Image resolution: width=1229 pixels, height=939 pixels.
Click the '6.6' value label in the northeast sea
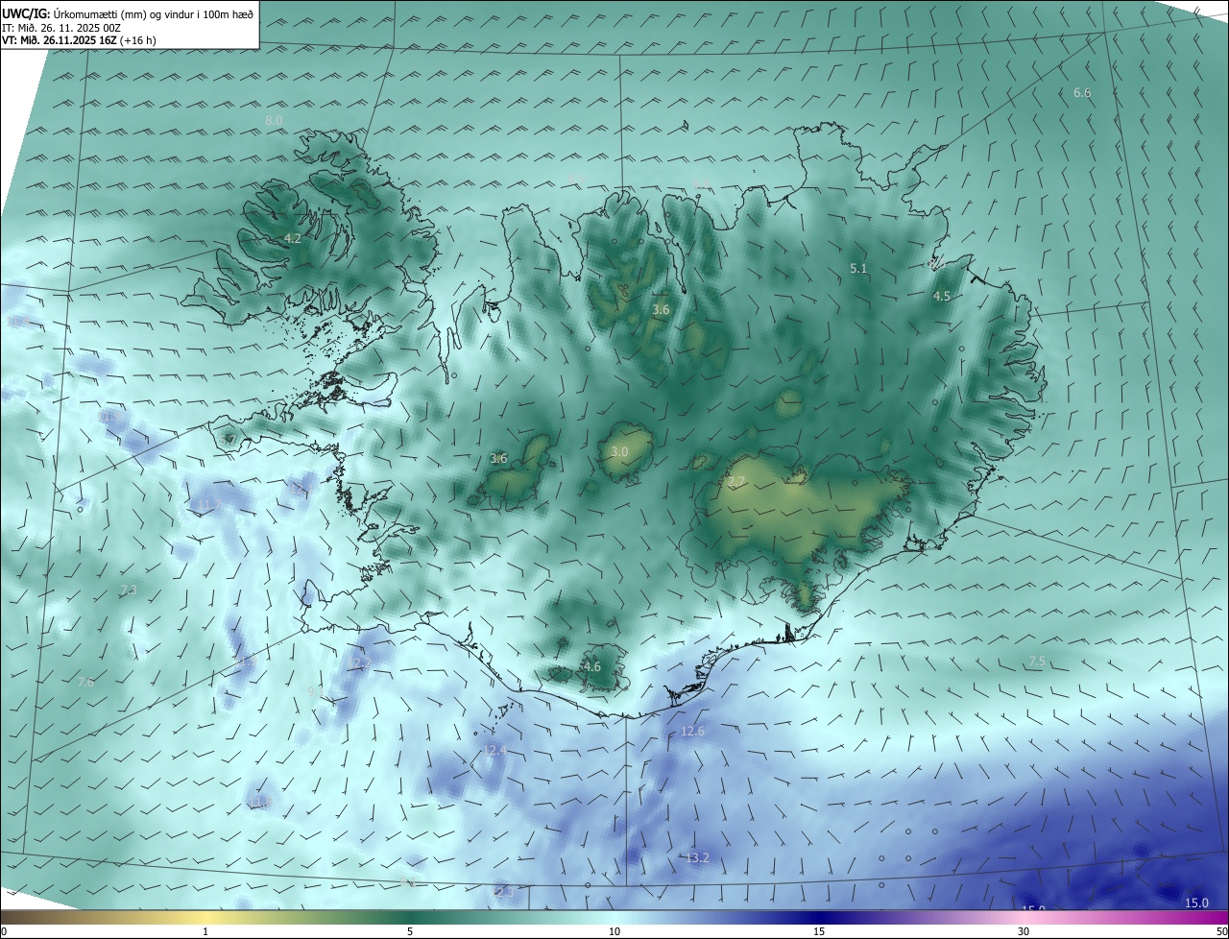tap(1082, 92)
